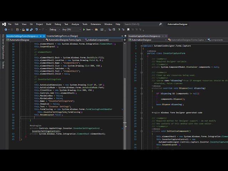Close the InventorSettingsForm.Designer.cs tab

pyautogui.click(x=44, y=36)
